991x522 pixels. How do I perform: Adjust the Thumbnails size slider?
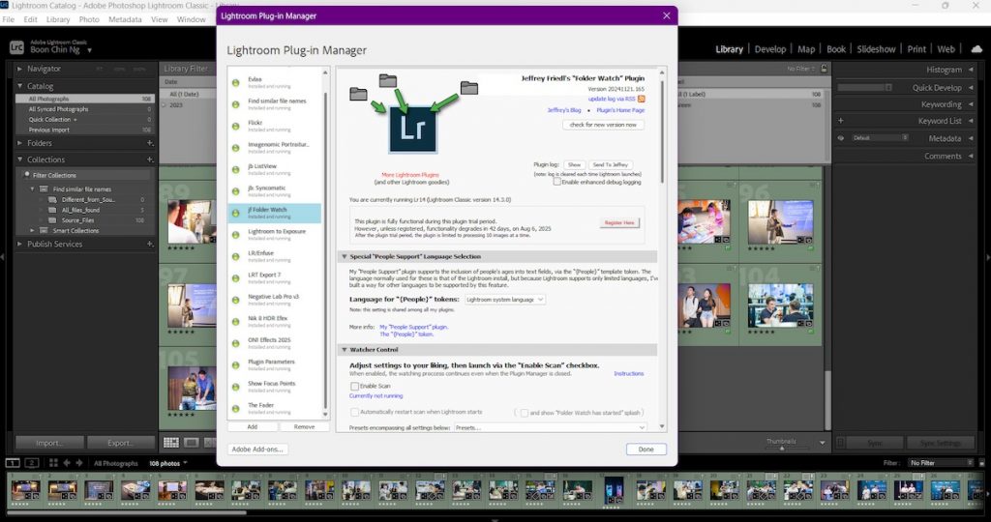point(782,449)
